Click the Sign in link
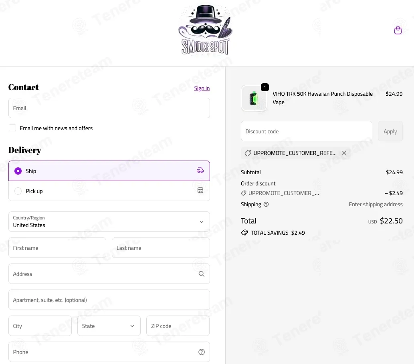Image resolution: width=414 pixels, height=364 pixels. [202, 88]
